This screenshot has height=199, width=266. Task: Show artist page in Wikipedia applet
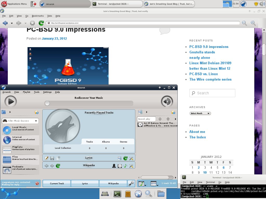114,166
